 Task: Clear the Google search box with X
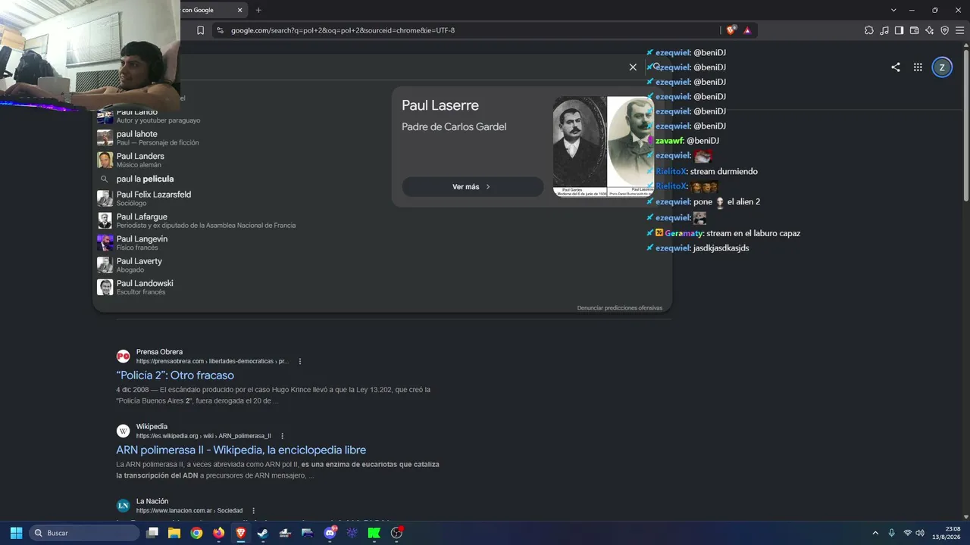coord(633,67)
